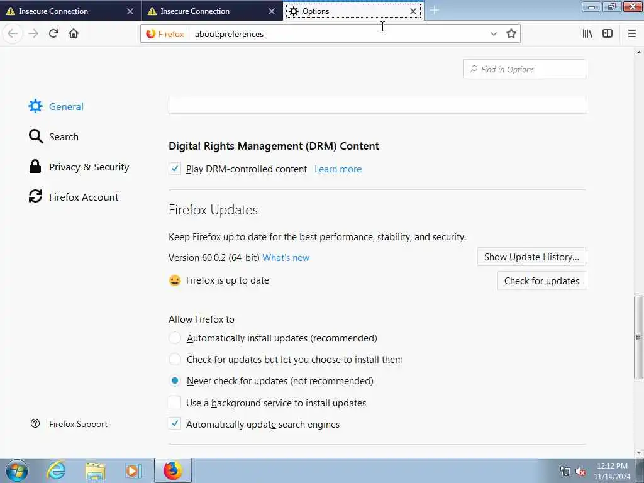Switch to the second Insecure Connection tab

point(213,11)
